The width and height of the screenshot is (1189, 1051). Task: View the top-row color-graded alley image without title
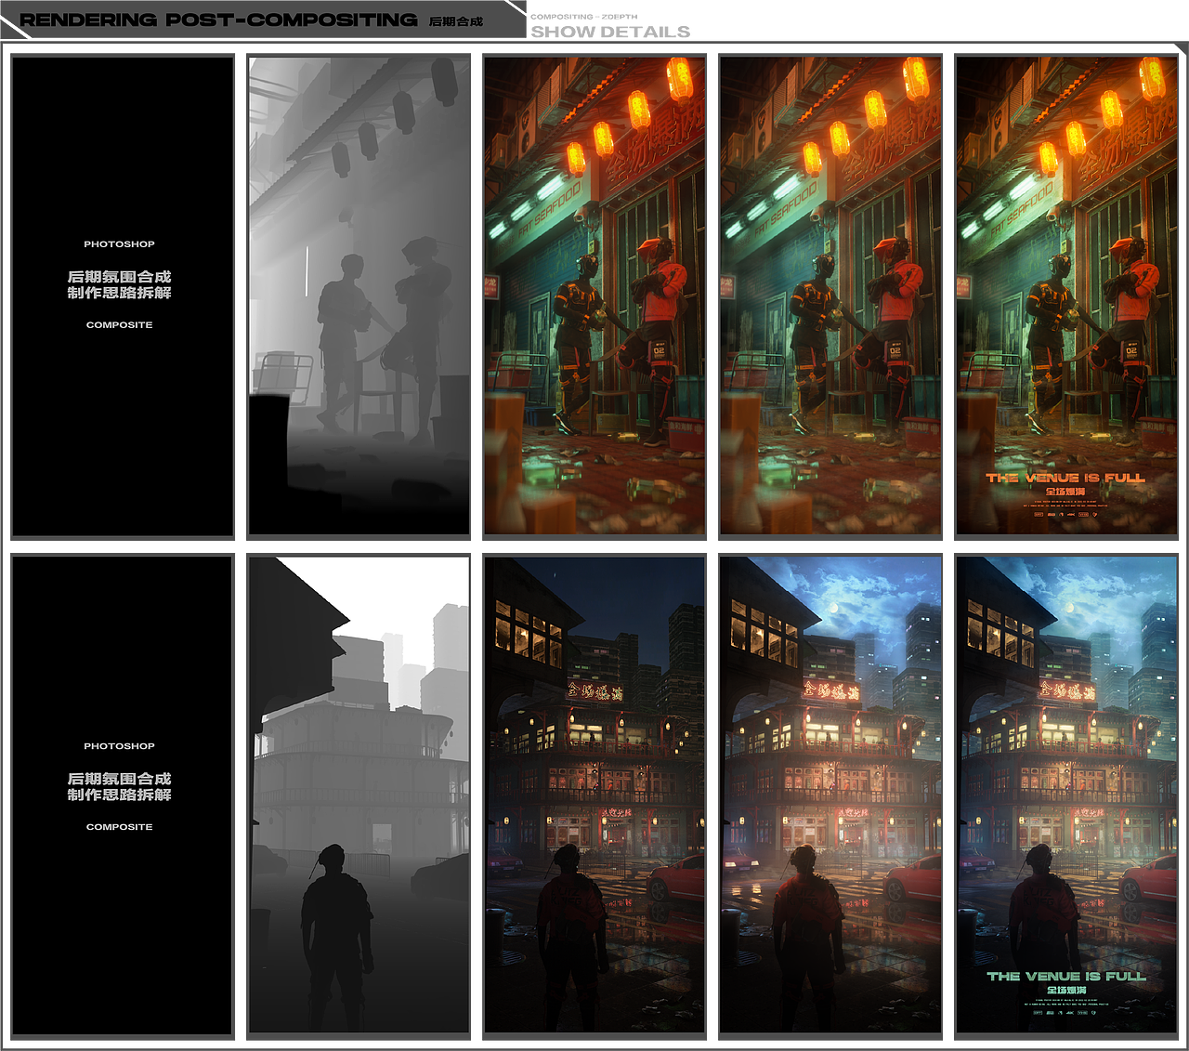tap(830, 296)
